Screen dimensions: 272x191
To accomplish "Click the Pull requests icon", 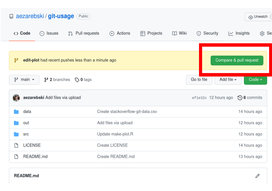I will [70, 33].
